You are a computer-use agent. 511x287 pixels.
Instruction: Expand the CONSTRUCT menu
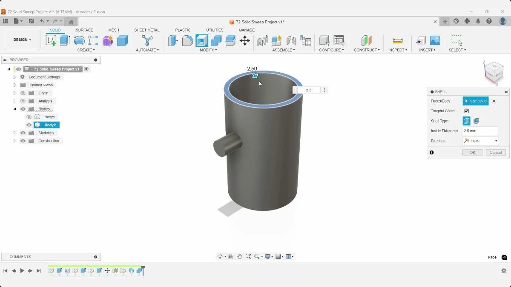click(367, 50)
